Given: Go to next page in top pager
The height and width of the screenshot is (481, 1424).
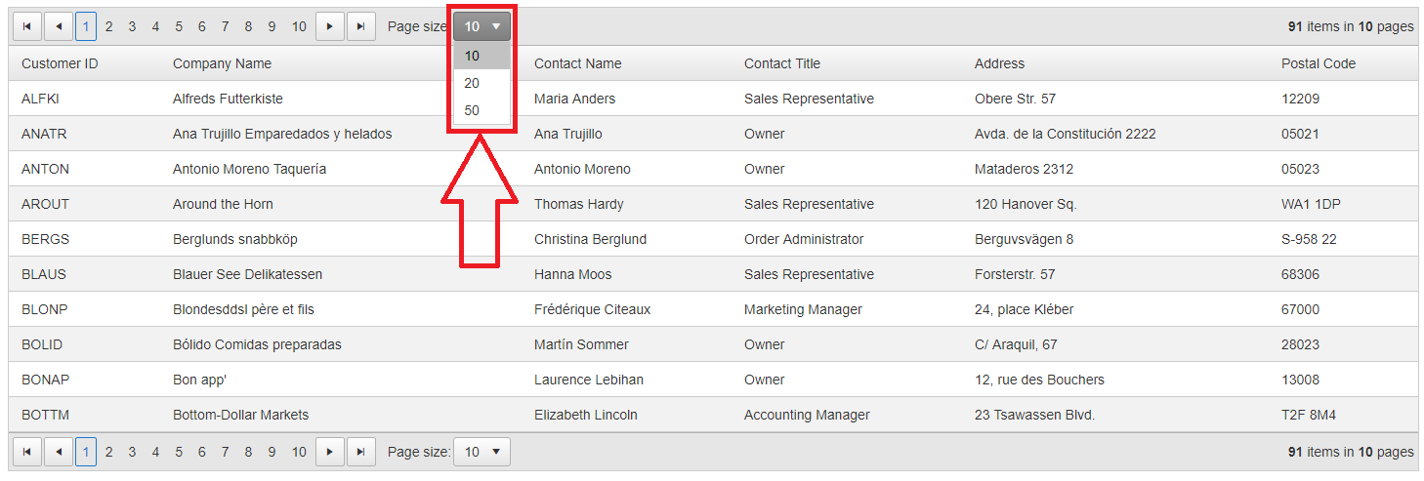Looking at the screenshot, I should coord(329,26).
